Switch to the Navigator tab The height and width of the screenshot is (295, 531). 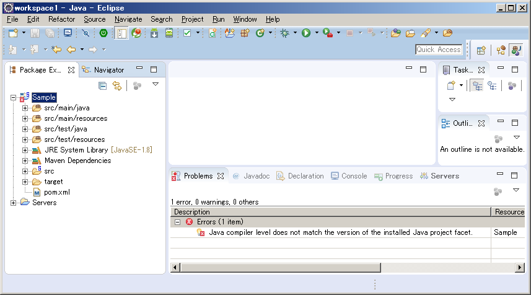click(103, 70)
